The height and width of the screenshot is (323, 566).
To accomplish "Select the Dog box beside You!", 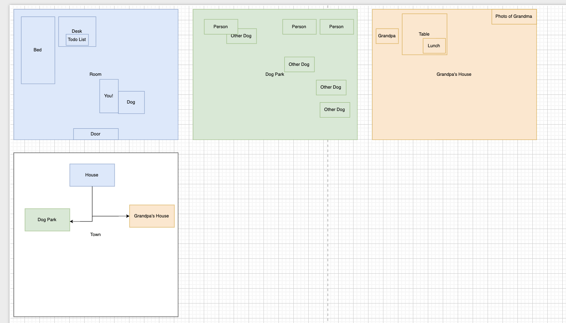I will point(132,102).
